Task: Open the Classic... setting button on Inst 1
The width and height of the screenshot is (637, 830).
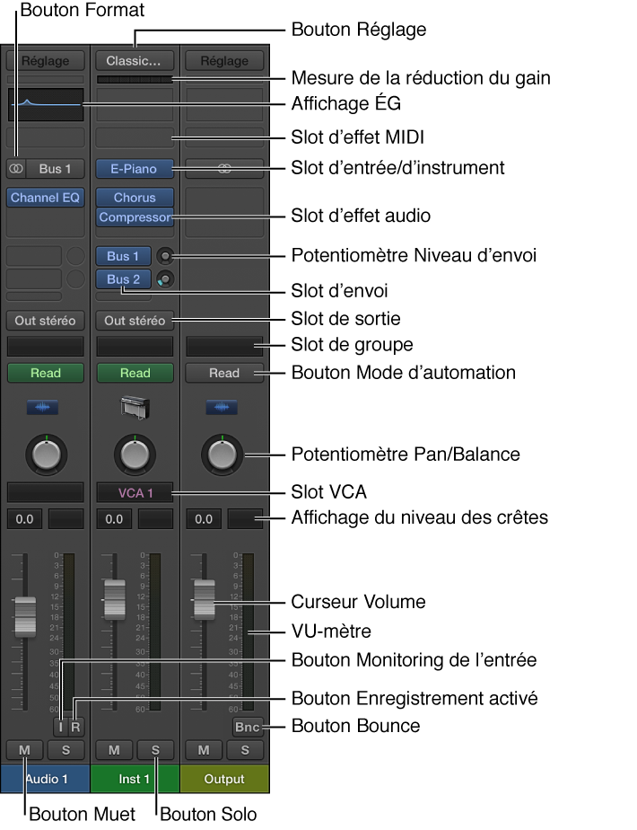Action: point(135,61)
